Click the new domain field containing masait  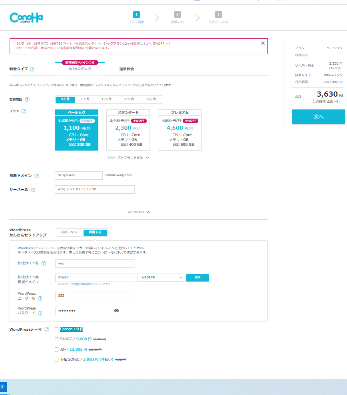95,278
